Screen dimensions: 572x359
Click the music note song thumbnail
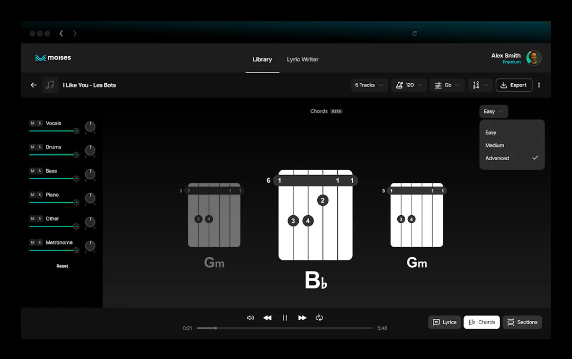click(50, 85)
